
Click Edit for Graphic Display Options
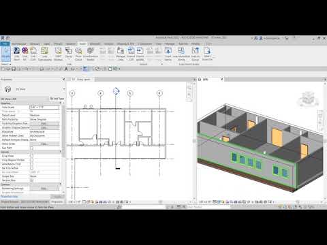(44, 127)
